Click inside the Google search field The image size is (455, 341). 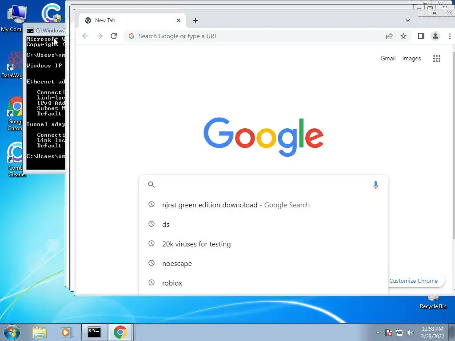[263, 185]
